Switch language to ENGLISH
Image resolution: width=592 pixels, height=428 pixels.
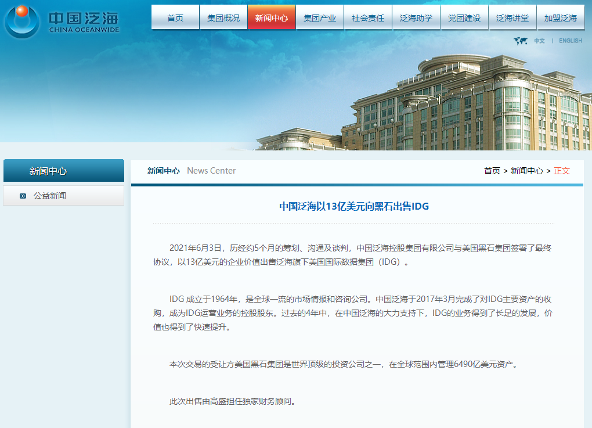571,41
